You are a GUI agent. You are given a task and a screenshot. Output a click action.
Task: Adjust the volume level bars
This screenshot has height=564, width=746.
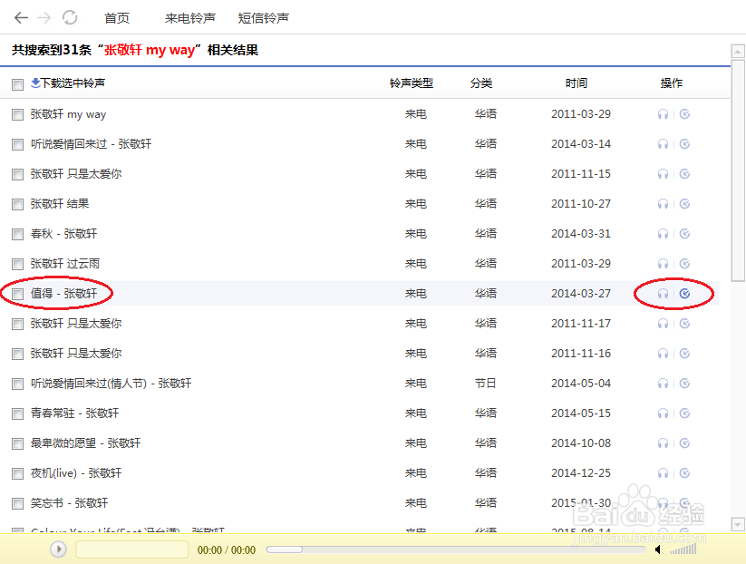point(683,549)
